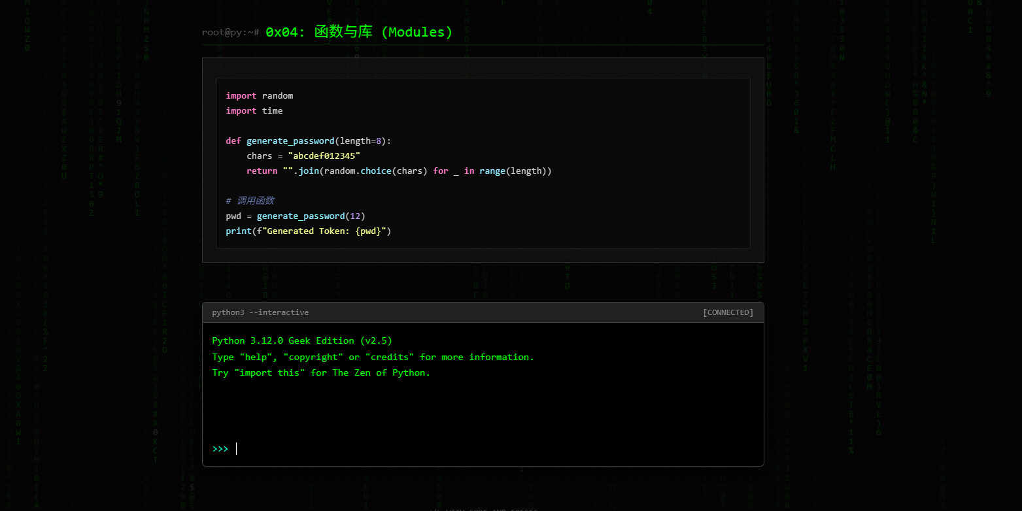Click the '>>>' prompt symbol
This screenshot has width=1022, height=511.
point(220,449)
